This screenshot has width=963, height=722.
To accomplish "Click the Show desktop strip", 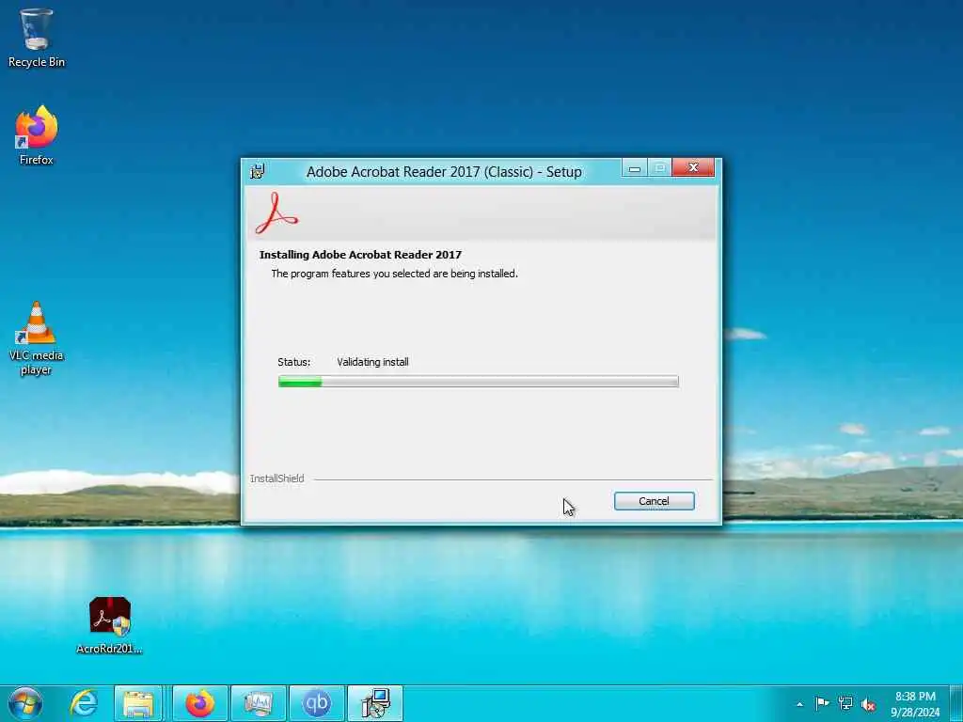I will click(956, 703).
